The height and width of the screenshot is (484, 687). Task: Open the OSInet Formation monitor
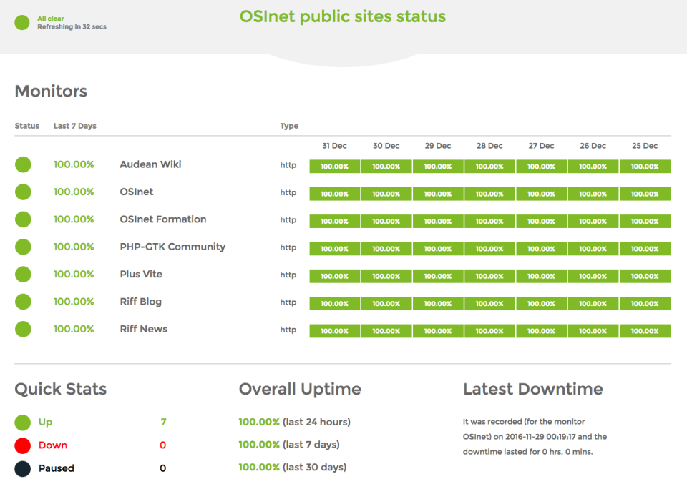pyautogui.click(x=163, y=219)
